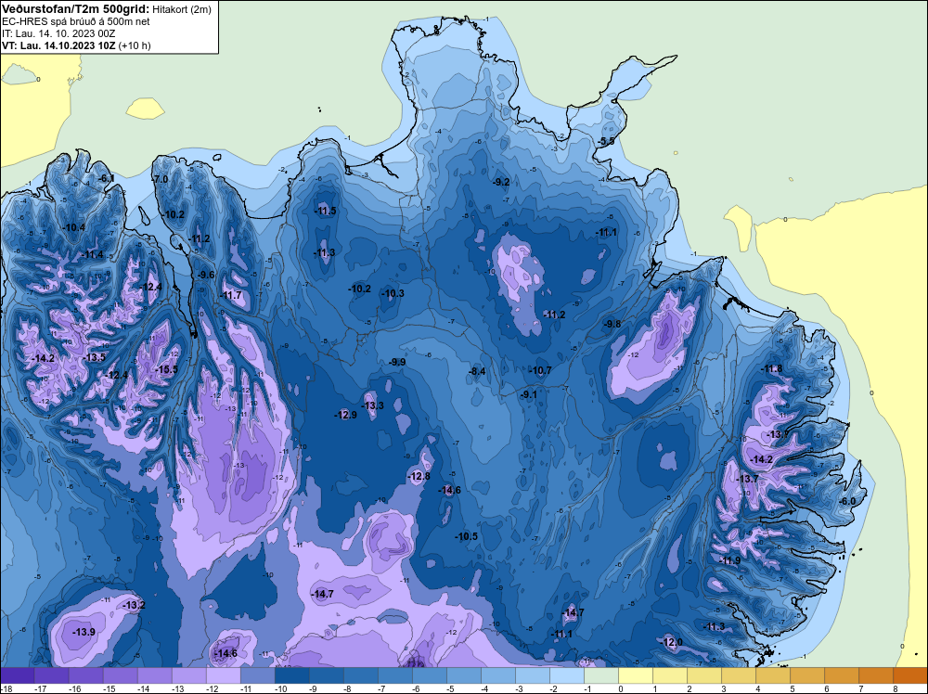Click the -5.5 temperature label
Screen dimensions: 928x694
606,141
